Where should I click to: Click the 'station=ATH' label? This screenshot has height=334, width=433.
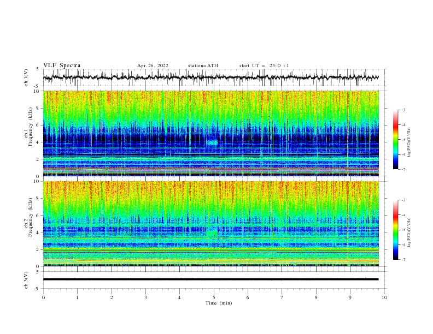coord(203,65)
